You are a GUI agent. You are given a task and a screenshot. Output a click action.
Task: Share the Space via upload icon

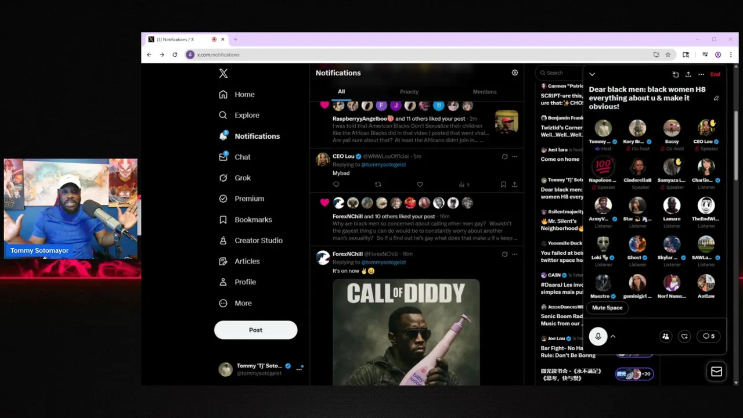point(688,74)
